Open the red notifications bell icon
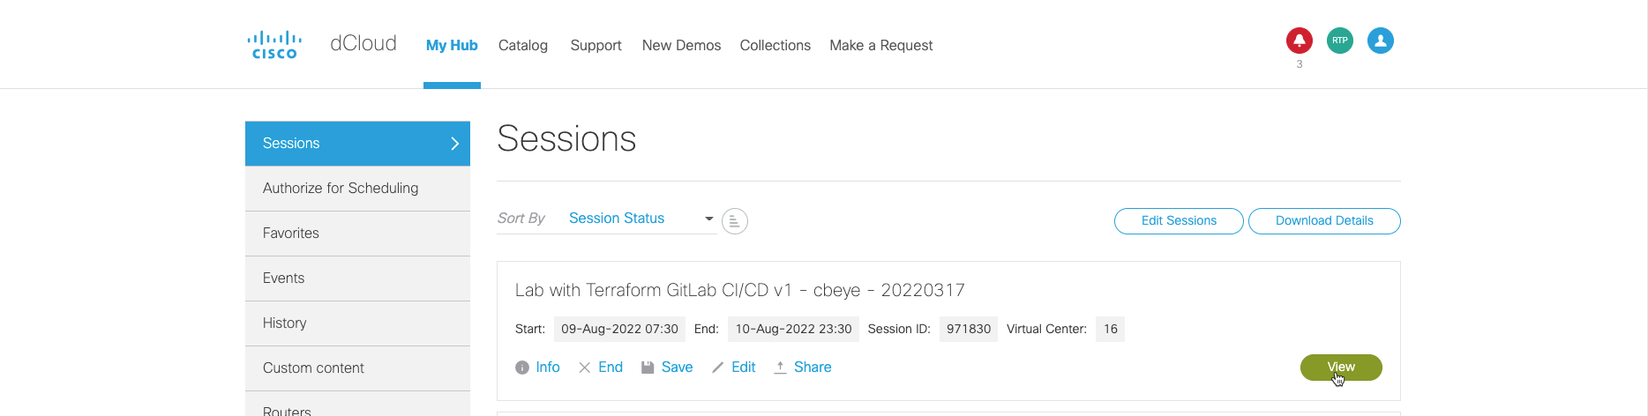This screenshot has height=416, width=1648. pyautogui.click(x=1300, y=41)
